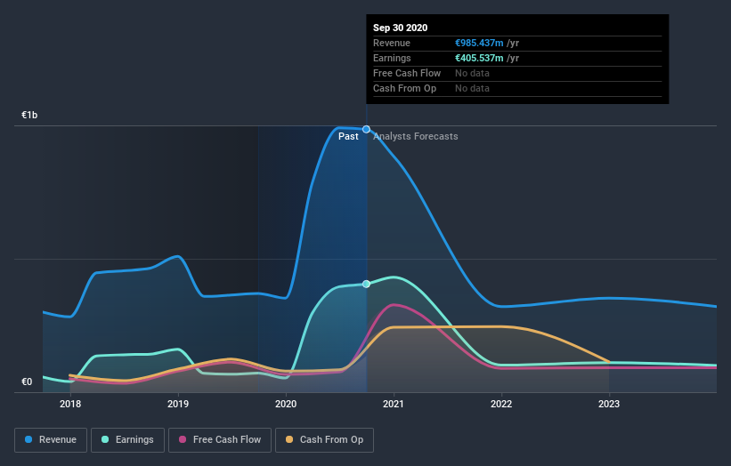The image size is (731, 466).
Task: Click the Past label on chart
Action: [x=348, y=136]
